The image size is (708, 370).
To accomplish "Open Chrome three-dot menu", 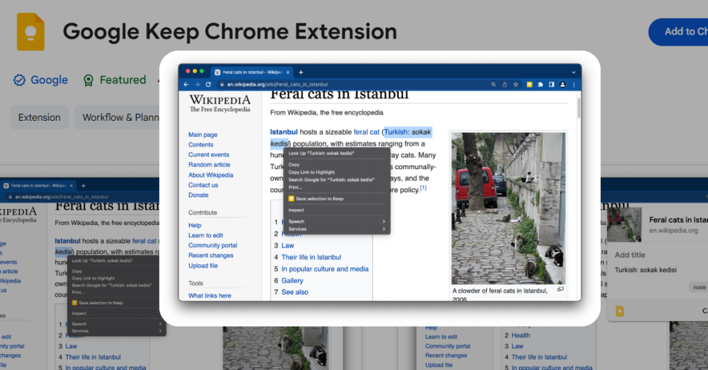I will 574,84.
